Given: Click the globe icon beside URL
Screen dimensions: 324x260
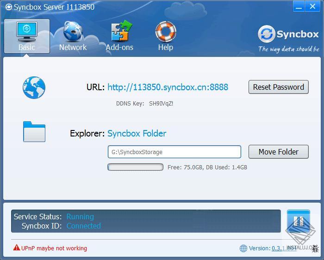Looking at the screenshot, I should 34,87.
